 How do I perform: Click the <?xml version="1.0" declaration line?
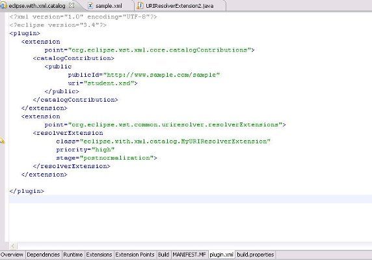(83, 17)
